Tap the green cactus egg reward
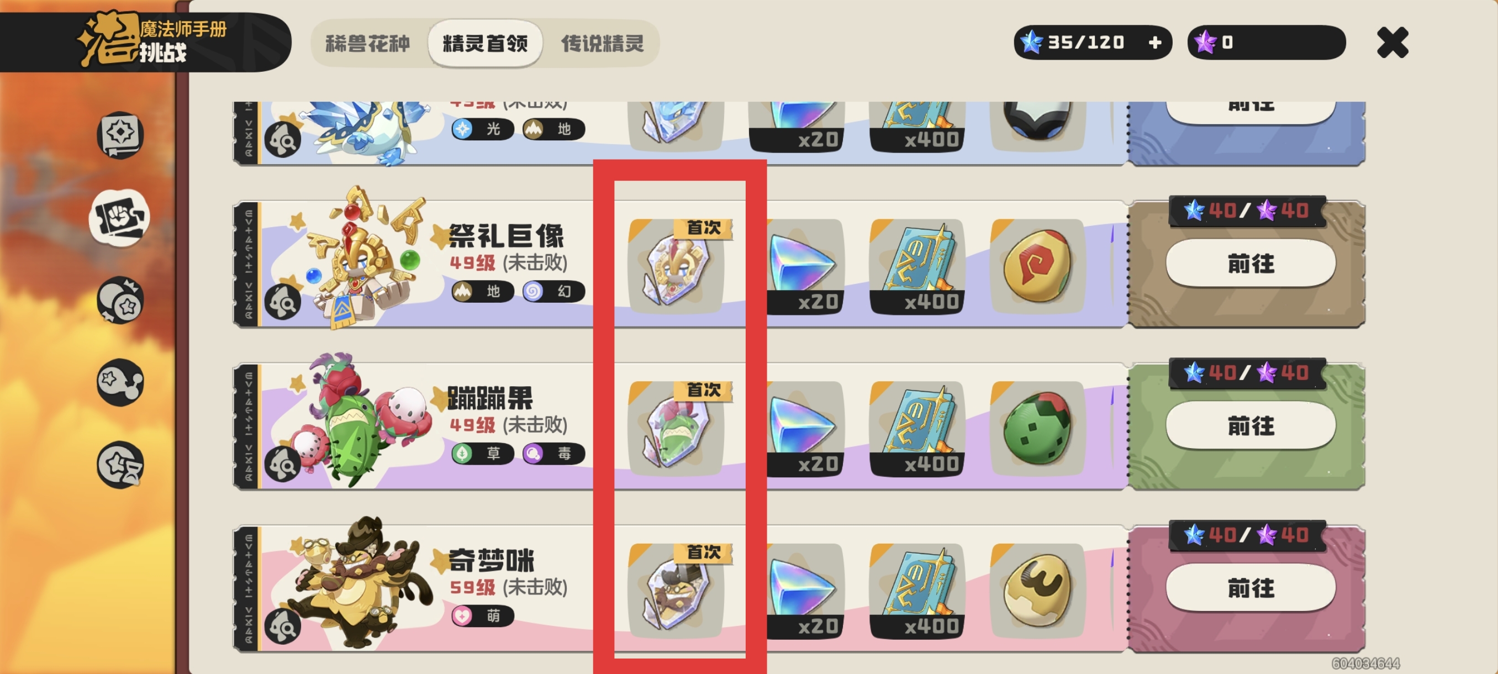Viewport: 1498px width, 674px height. pyautogui.click(x=1037, y=429)
